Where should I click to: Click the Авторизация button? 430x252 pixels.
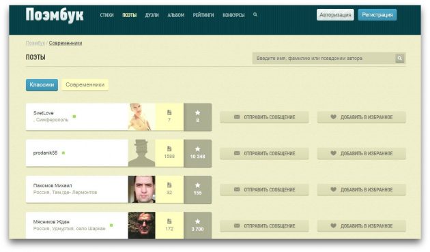(335, 15)
